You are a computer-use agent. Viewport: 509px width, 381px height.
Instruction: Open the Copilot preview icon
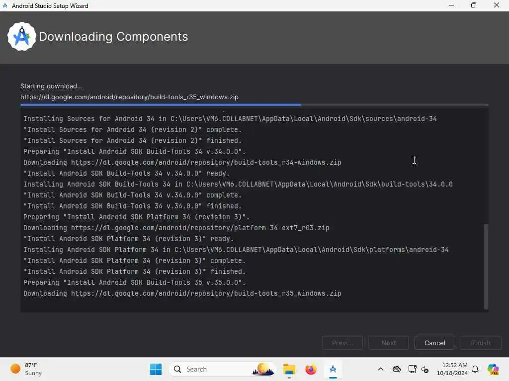click(x=493, y=369)
